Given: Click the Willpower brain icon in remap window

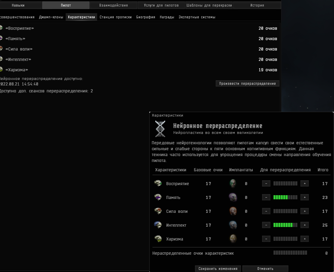Looking at the screenshot, I should tap(158, 211).
